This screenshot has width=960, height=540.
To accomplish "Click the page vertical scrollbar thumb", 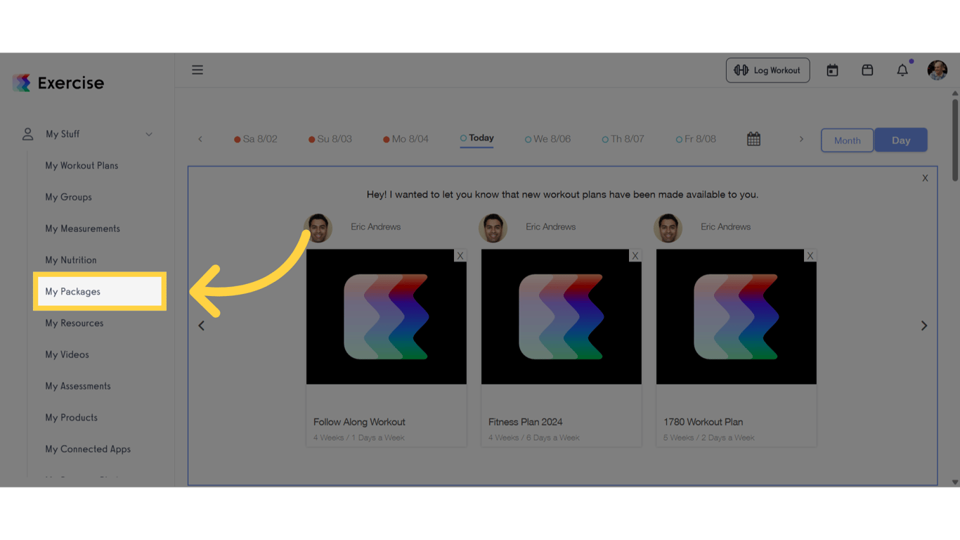I will pos(955,139).
